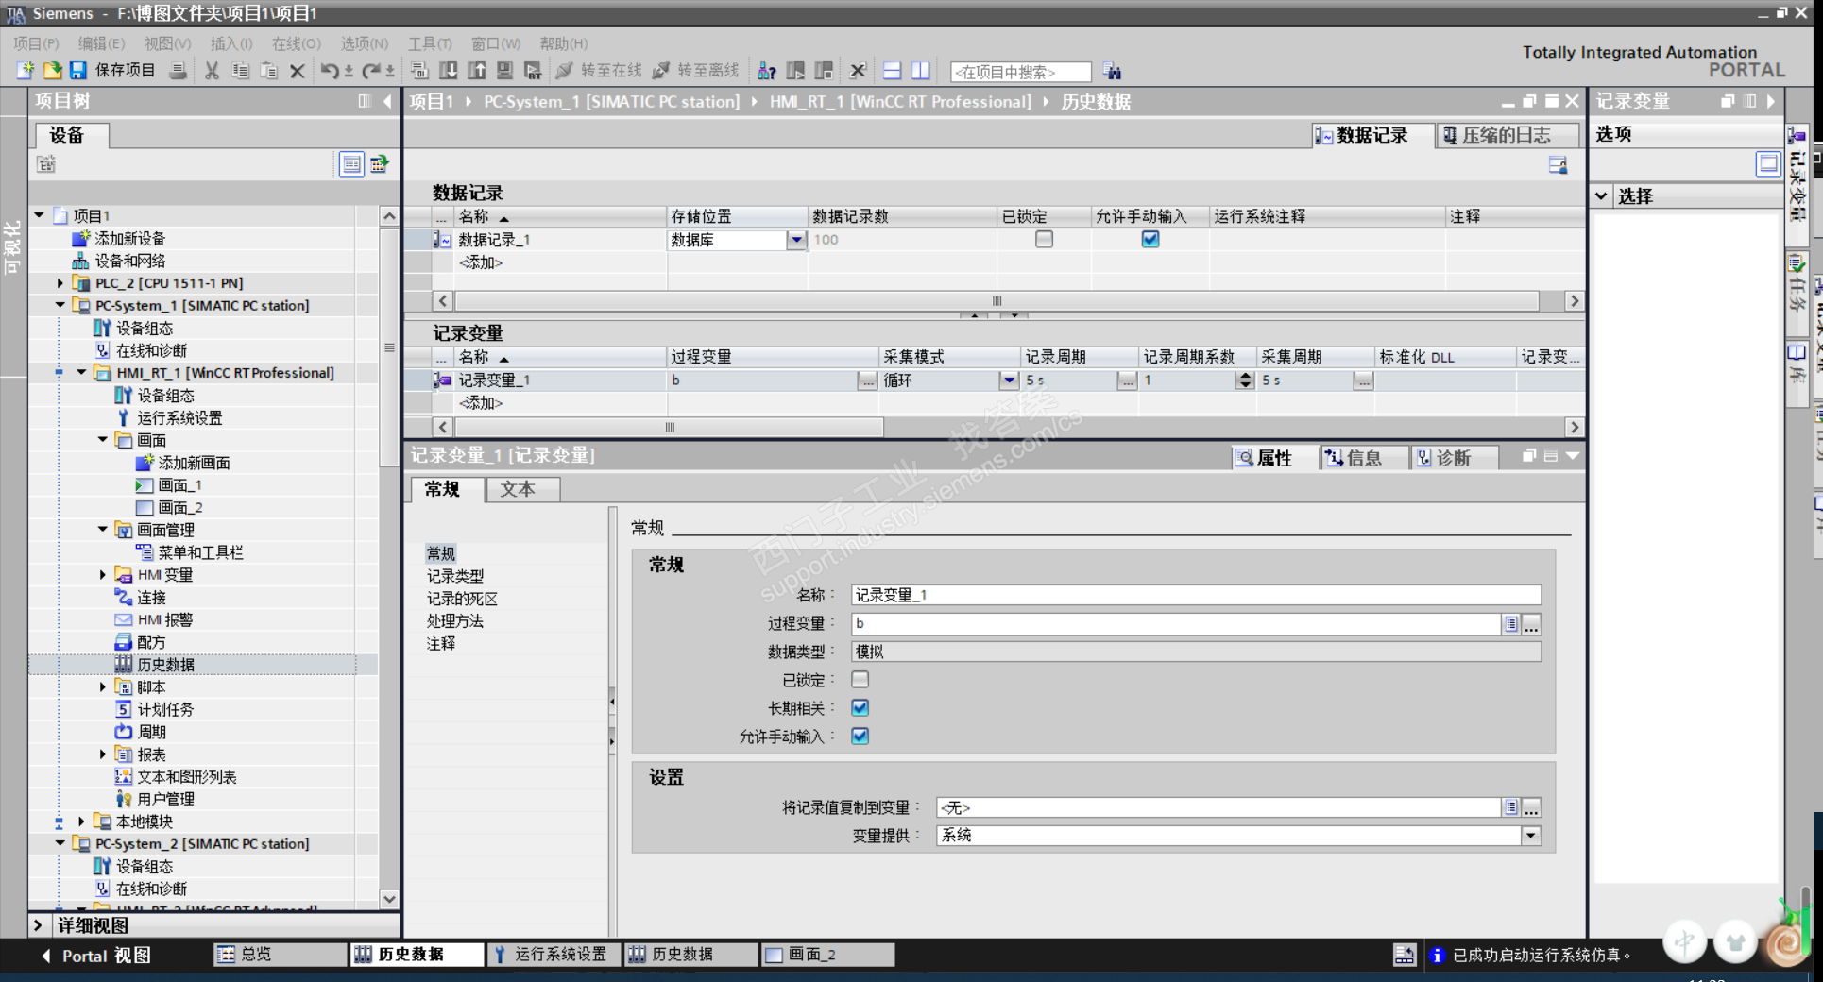Click the 转至离线 go offline button
Viewport: 1823px width, 982px height.
point(695,71)
